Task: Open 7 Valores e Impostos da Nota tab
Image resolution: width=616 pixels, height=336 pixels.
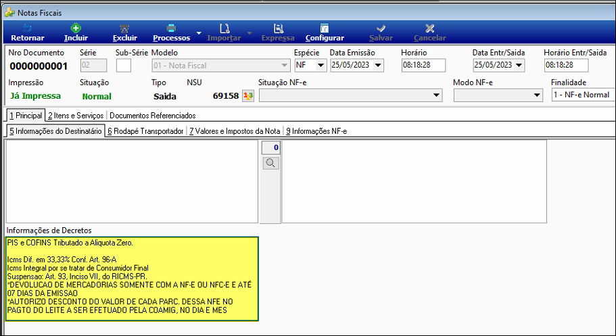Action: coord(235,131)
